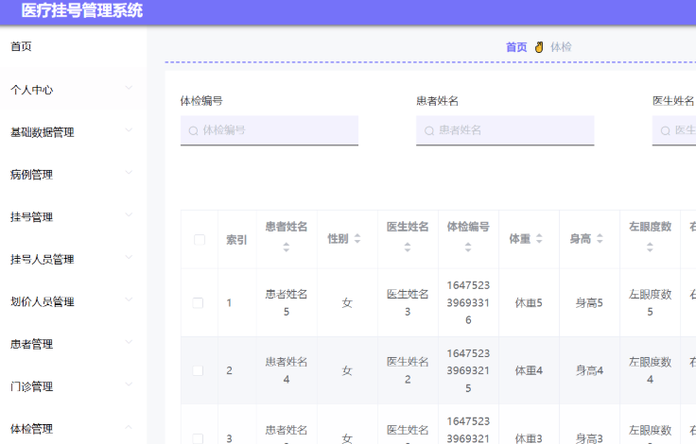Click the 患者姓名 search input field

(x=505, y=130)
